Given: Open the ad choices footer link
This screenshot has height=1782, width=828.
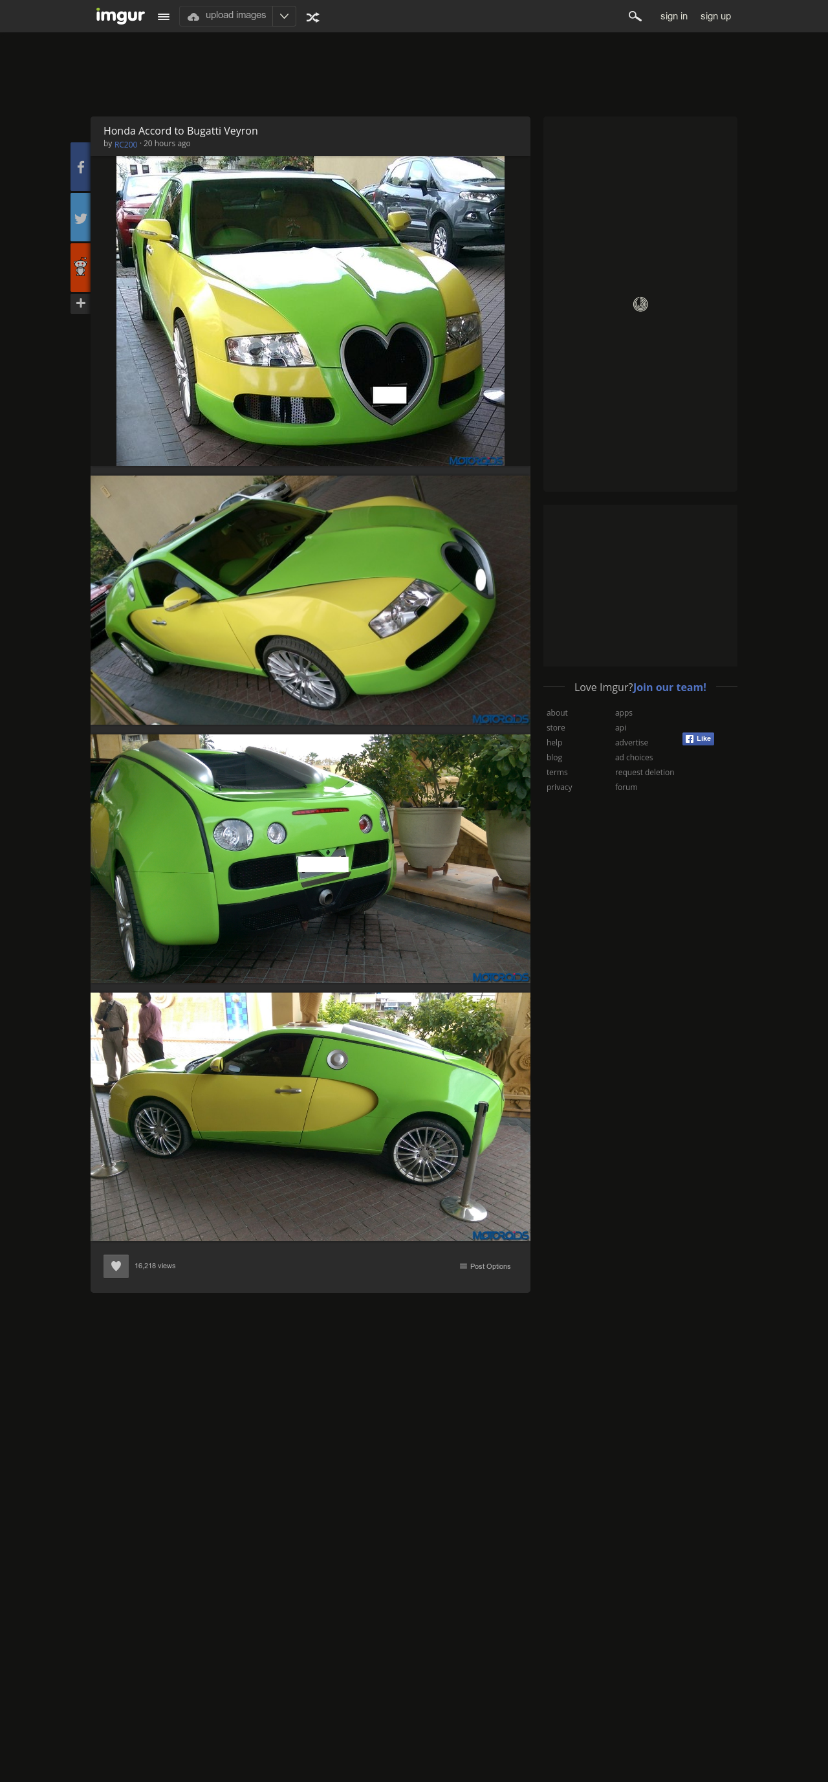Looking at the screenshot, I should [634, 758].
